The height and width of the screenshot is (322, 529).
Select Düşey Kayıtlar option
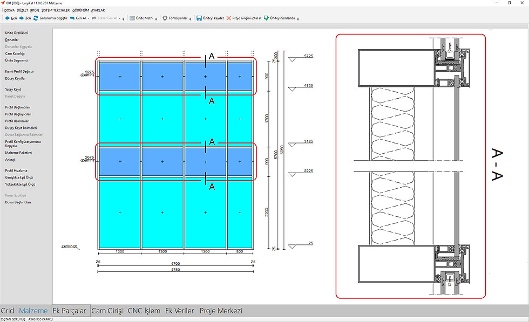[15, 79]
